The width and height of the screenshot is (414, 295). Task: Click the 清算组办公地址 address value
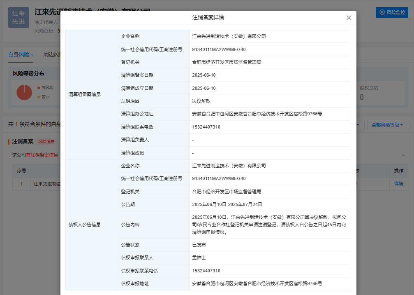(257, 114)
